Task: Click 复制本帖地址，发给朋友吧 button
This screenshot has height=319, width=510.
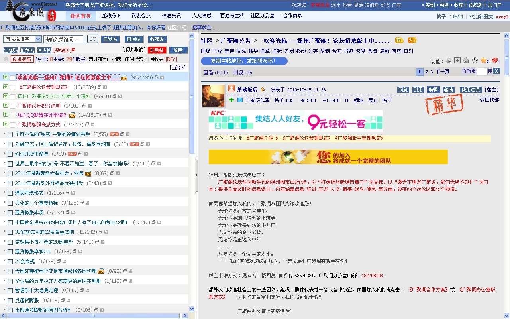Action: coord(244,61)
